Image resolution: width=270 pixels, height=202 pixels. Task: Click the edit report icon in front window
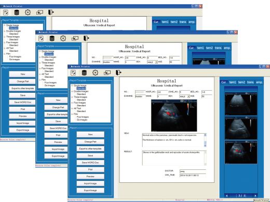tap(73, 73)
